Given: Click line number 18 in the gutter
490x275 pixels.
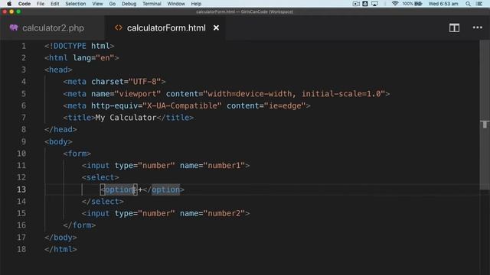Looking at the screenshot, I should coord(21,250).
